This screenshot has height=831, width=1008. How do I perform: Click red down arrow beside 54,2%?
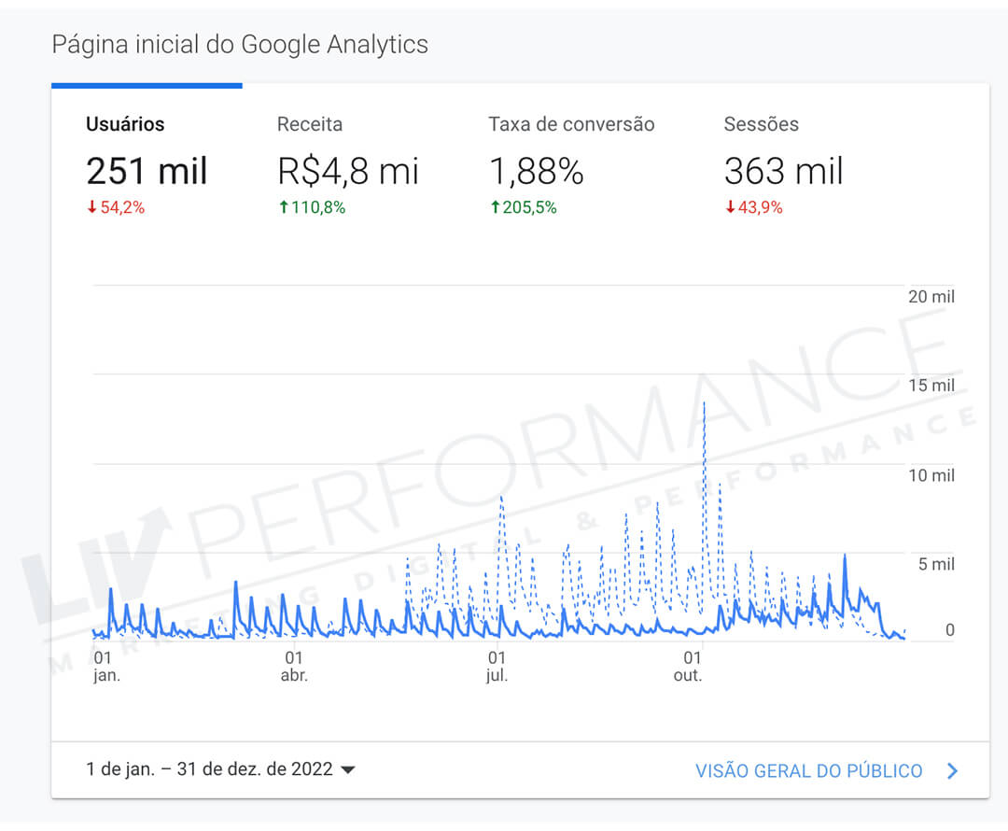pyautogui.click(x=91, y=208)
